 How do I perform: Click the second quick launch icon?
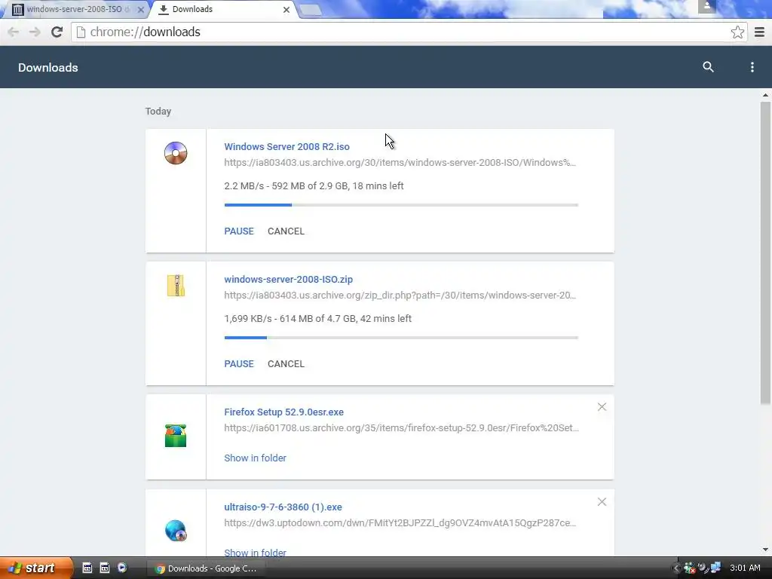point(105,568)
